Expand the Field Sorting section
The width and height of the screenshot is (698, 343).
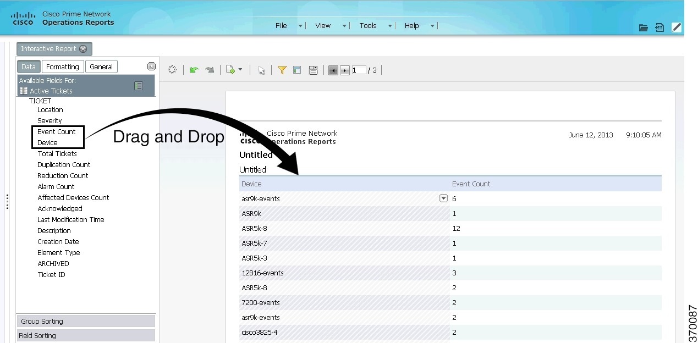tap(85, 335)
